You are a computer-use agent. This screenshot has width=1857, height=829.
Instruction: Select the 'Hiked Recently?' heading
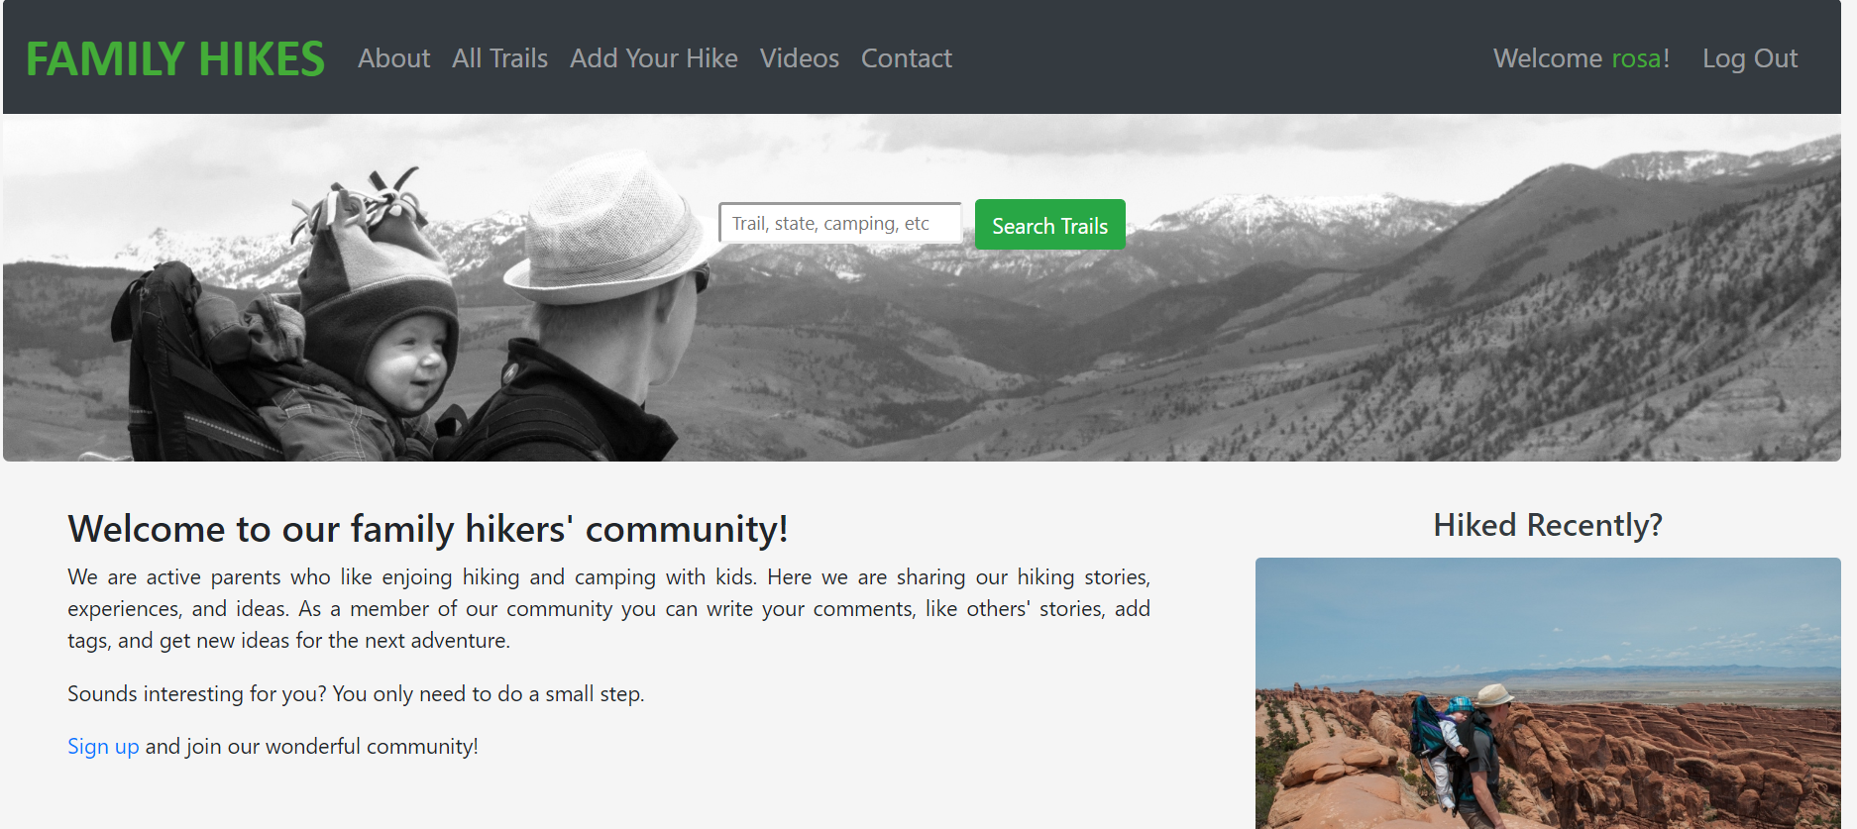(1548, 525)
